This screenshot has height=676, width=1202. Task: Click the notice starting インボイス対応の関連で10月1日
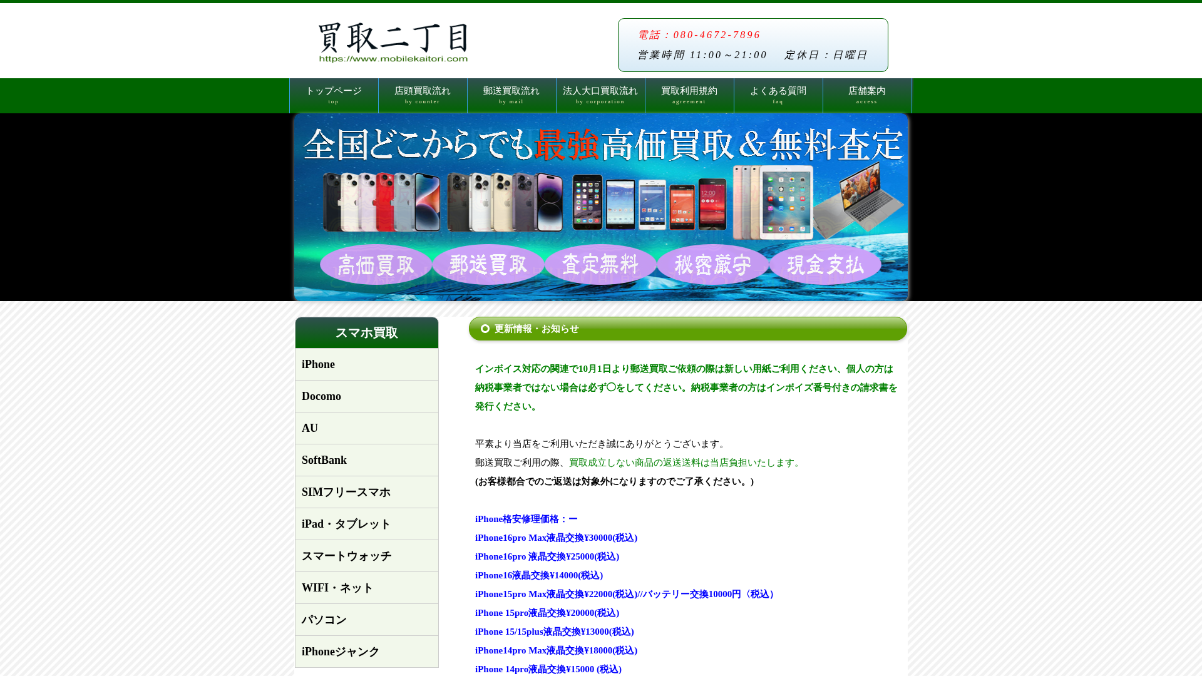tap(686, 387)
